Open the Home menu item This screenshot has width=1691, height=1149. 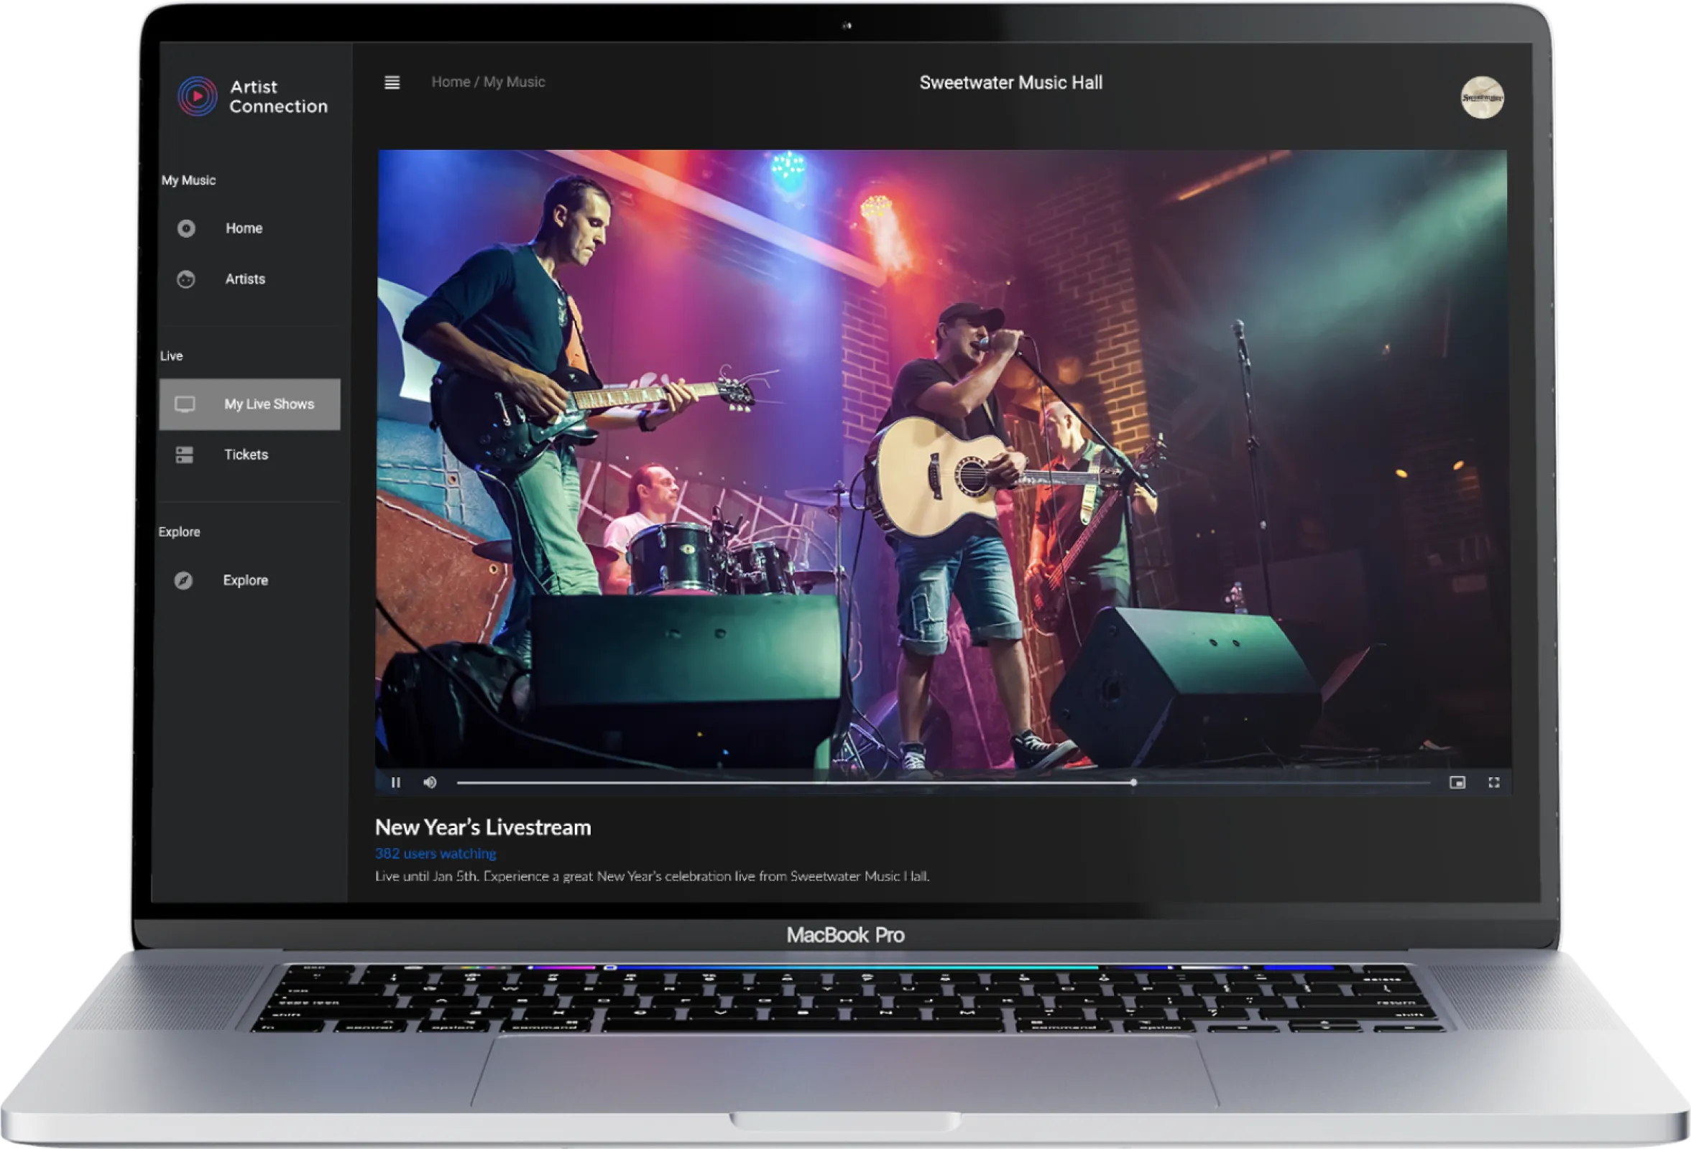click(x=244, y=228)
